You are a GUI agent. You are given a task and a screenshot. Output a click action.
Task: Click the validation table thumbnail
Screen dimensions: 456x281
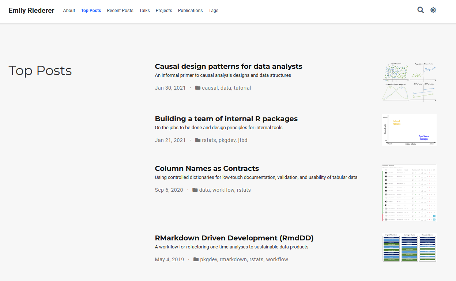pyautogui.click(x=409, y=193)
